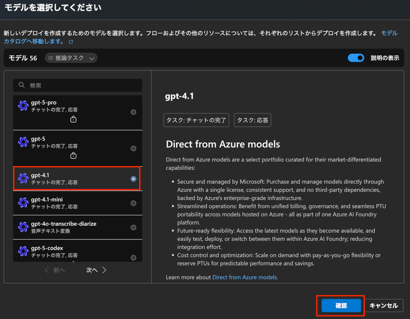Click the gpt-4.1-mini model name
The height and width of the screenshot is (319, 410).
47,199
